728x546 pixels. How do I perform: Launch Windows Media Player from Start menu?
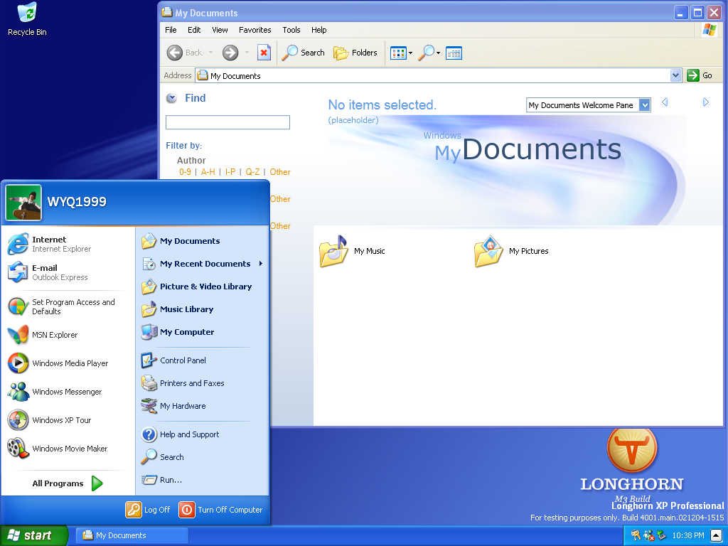click(x=69, y=363)
